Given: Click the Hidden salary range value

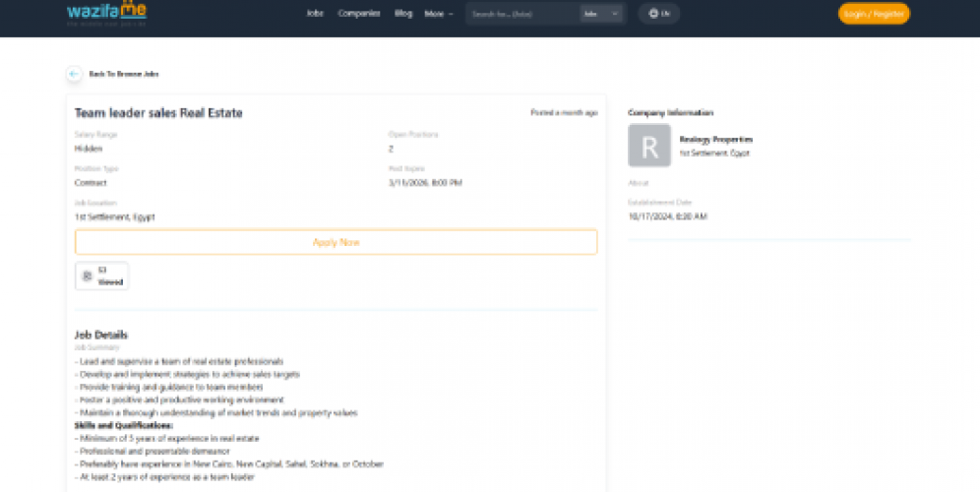Looking at the screenshot, I should pos(89,149).
